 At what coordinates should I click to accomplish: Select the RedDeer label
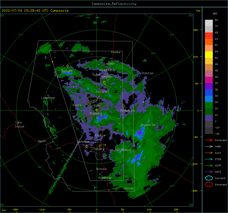pyautogui.click(x=107, y=77)
